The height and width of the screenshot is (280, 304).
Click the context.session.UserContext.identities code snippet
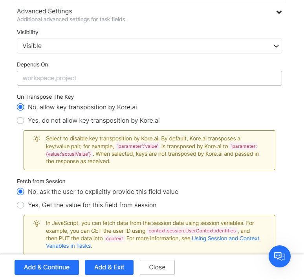[192, 231]
